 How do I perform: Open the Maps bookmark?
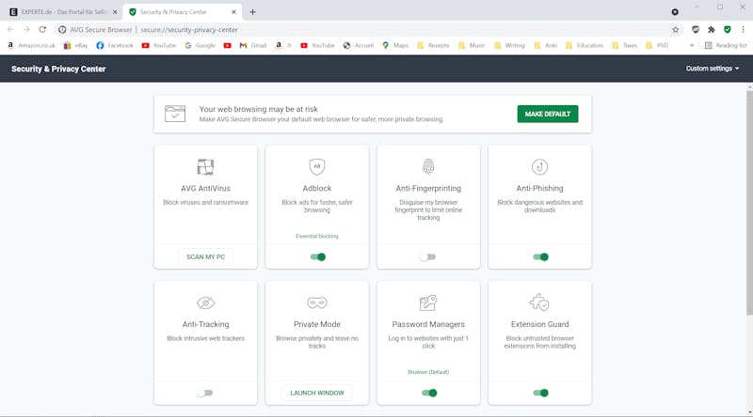(x=395, y=45)
